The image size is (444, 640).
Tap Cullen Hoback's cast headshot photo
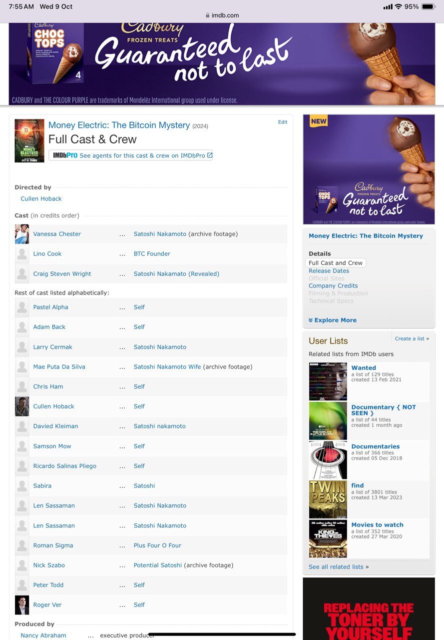click(22, 406)
